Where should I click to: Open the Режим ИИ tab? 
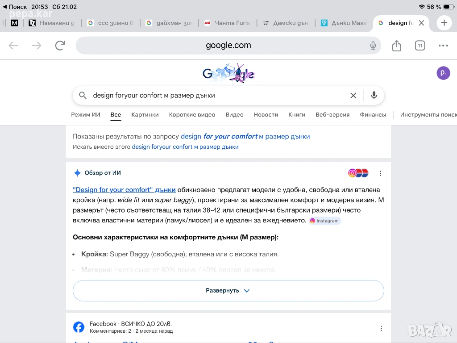(x=86, y=115)
